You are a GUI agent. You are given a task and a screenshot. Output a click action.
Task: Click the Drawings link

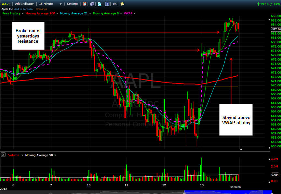[x=41, y=9]
